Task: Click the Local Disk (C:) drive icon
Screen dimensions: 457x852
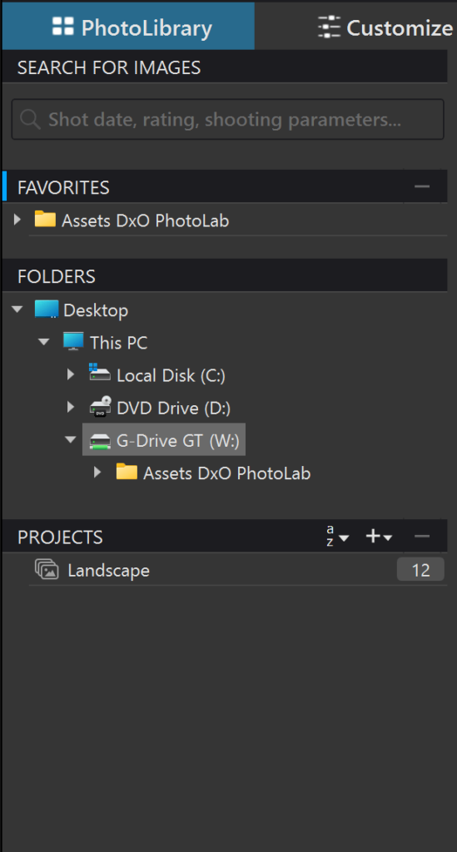Action: coord(99,374)
